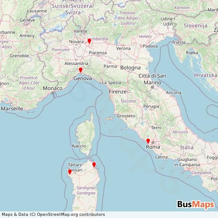Viewport: 218px width, 218px height.
Task: Click the red pin beside Roma
Action: click(x=148, y=141)
